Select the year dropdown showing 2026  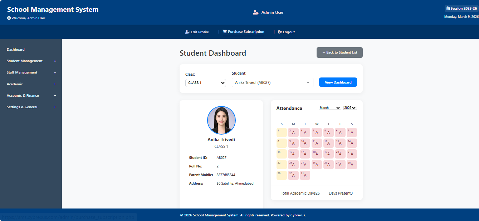pyautogui.click(x=350, y=107)
